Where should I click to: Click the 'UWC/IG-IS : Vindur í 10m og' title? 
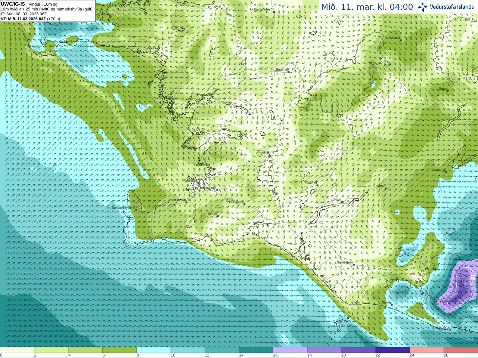29,4
